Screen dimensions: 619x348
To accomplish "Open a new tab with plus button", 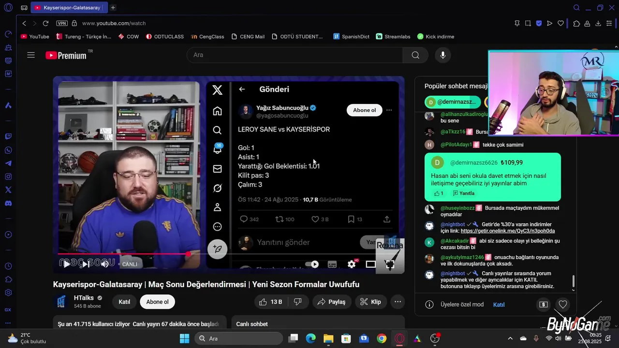I will [x=113, y=8].
